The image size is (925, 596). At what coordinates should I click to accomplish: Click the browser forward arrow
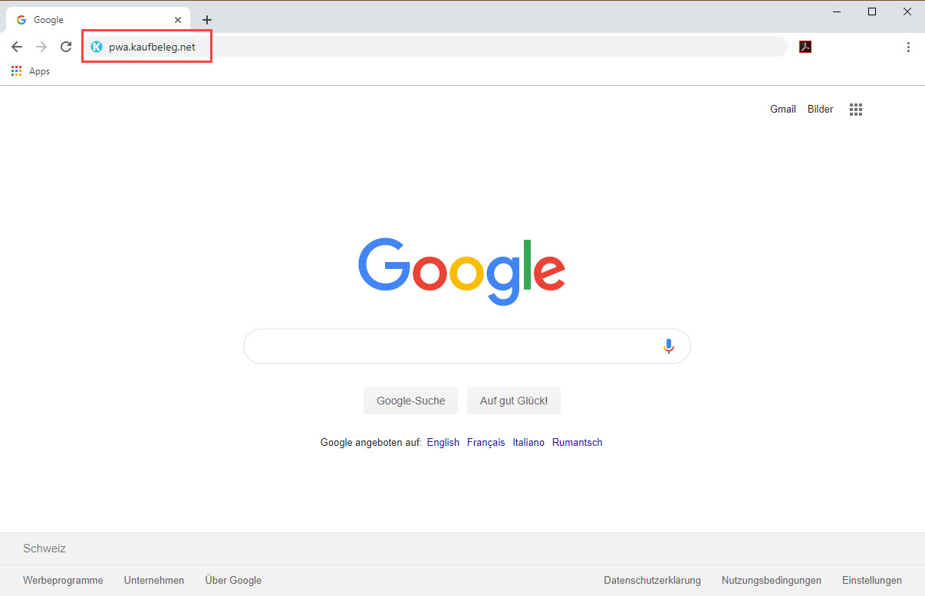coord(41,47)
